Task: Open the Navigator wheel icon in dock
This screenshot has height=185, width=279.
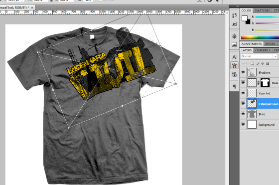Action: pyautogui.click(x=234, y=36)
